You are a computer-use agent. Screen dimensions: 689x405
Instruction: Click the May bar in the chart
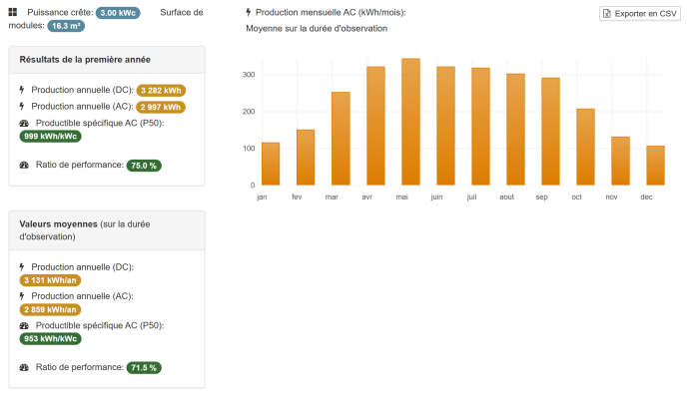[x=410, y=122]
